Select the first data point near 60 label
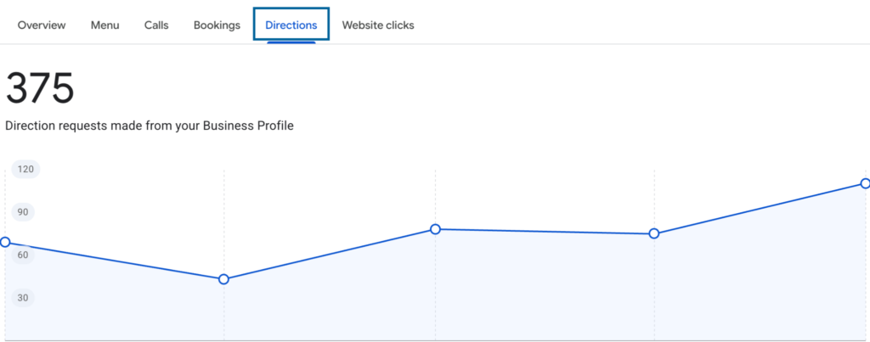Viewport: 870px width, 342px height. [5, 242]
